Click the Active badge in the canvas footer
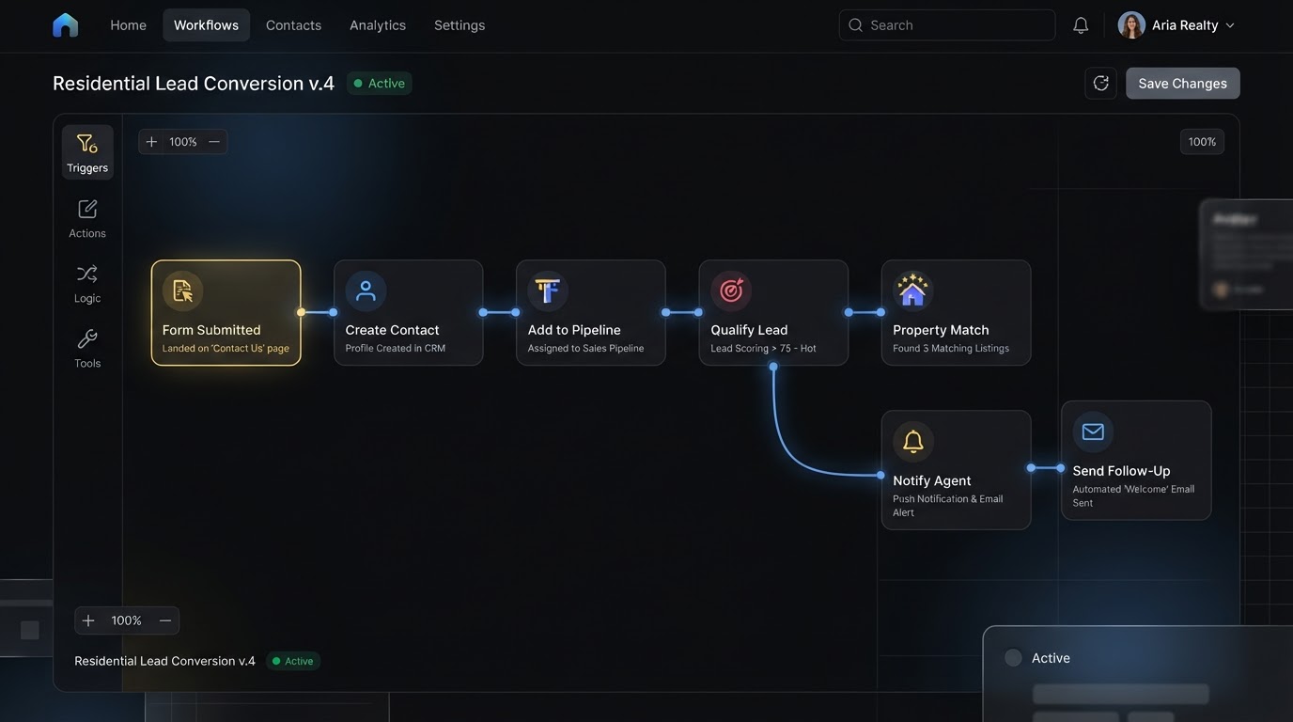 [293, 661]
